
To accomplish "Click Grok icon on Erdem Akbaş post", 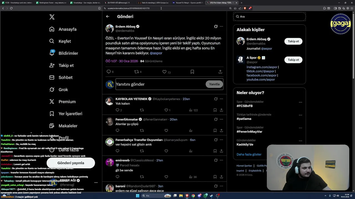I will point(216,27).
